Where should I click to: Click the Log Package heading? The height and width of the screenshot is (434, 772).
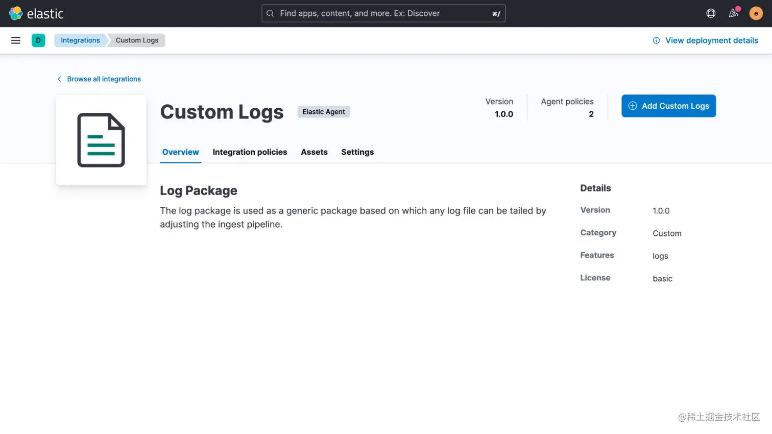199,190
